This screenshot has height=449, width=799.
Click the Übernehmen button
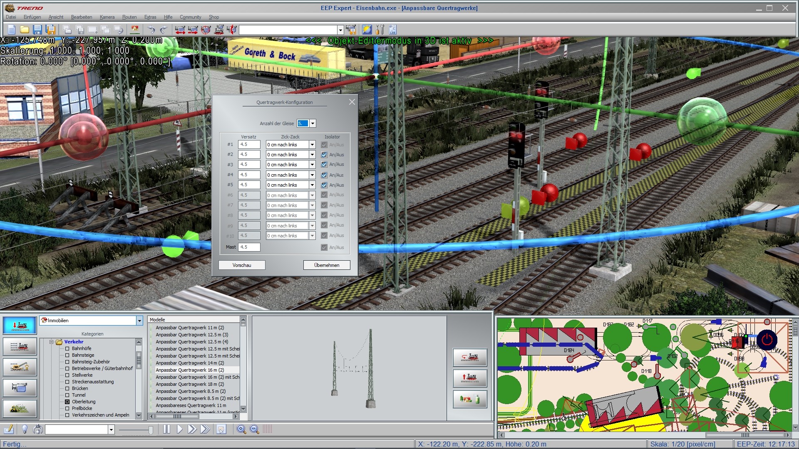[327, 265]
